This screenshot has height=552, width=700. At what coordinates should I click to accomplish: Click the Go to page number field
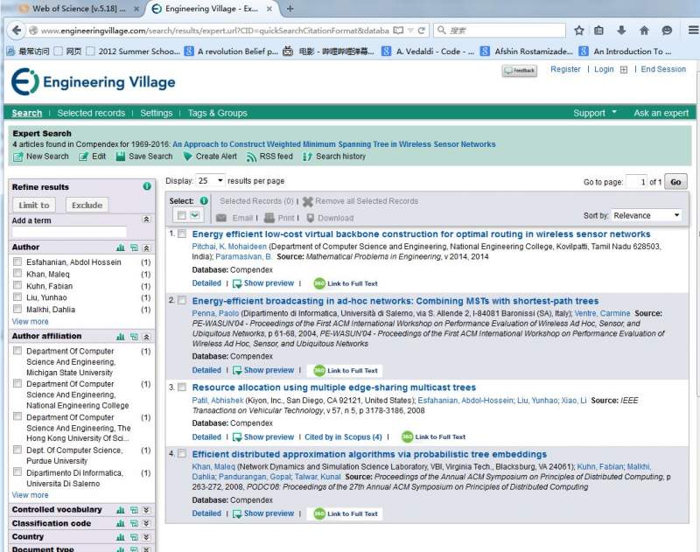636,182
